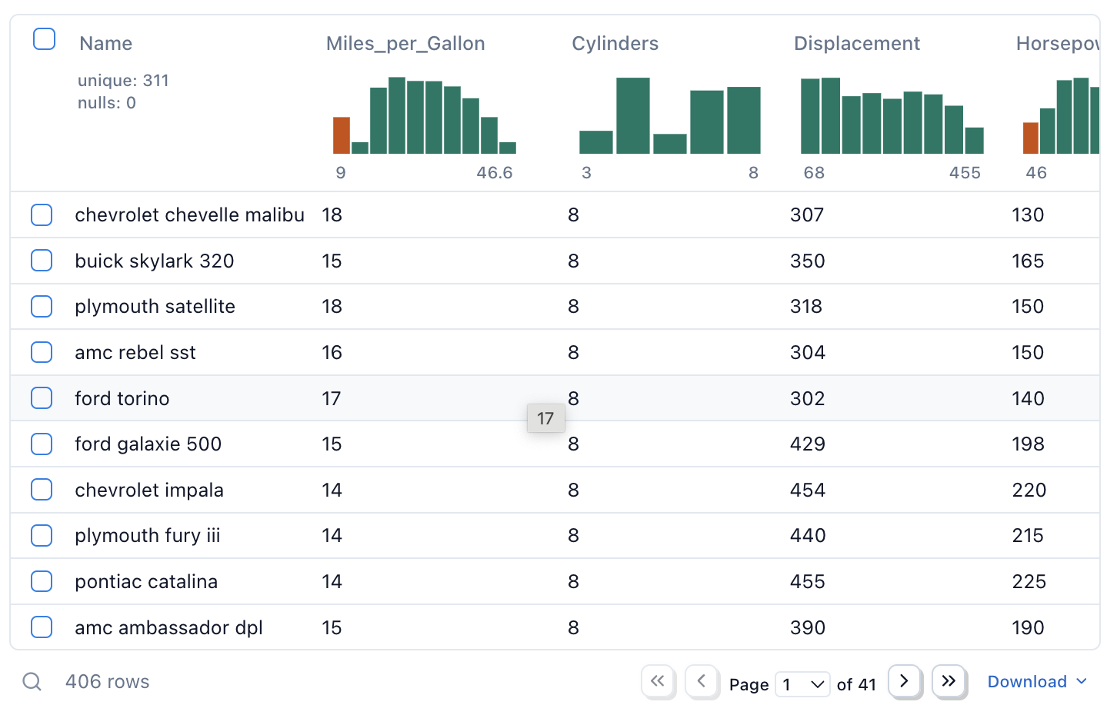Click the Miles_per_Gallon column header
Screen dimensions: 1117x715
click(x=405, y=44)
